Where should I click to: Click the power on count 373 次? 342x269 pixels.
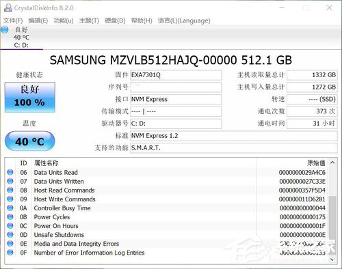click(312, 111)
